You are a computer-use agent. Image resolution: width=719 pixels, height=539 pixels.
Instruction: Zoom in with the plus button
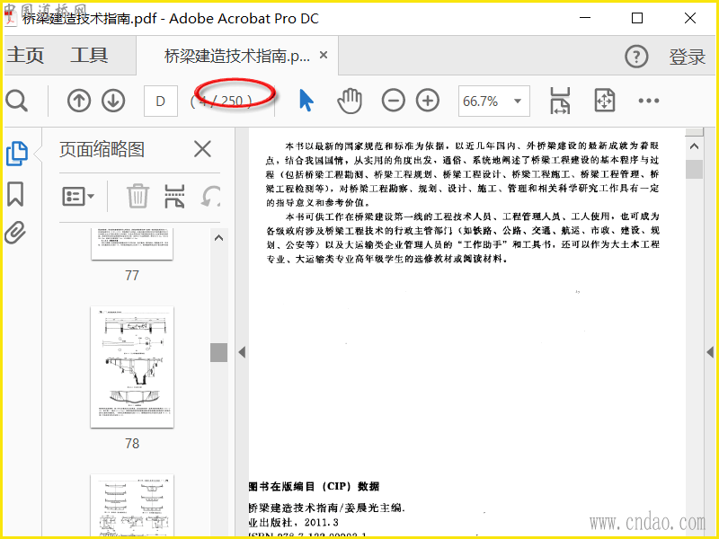[428, 101]
